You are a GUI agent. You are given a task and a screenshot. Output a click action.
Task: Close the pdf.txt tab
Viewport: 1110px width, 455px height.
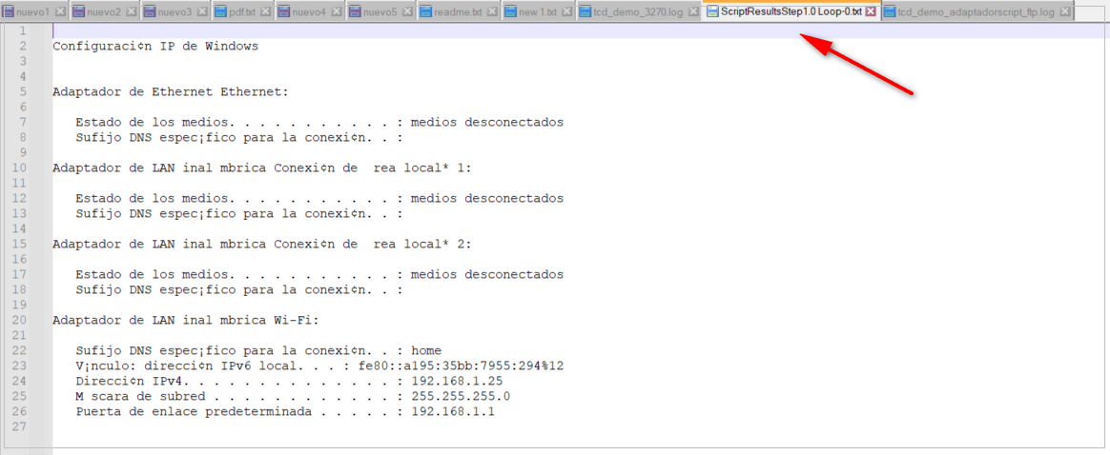pyautogui.click(x=266, y=12)
